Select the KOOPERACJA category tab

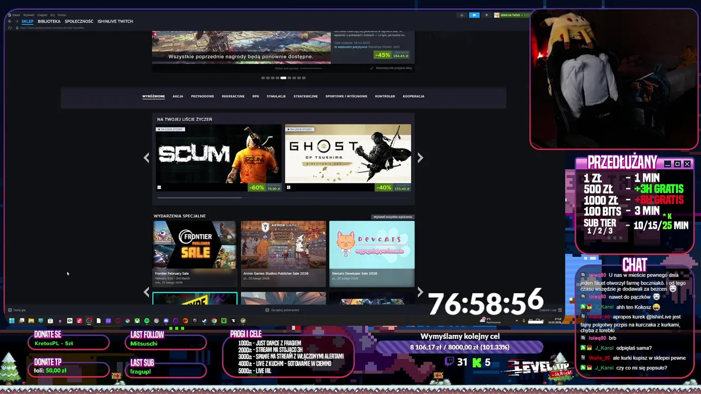coord(413,96)
